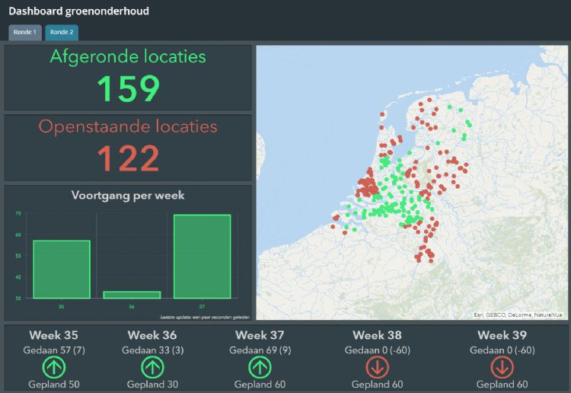The width and height of the screenshot is (571, 393).
Task: Click the Voortgang per week chart title
Action: (128, 195)
